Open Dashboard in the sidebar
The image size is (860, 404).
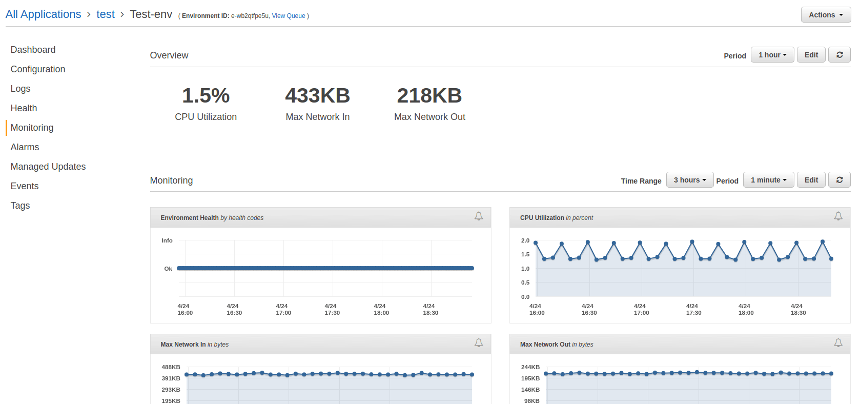33,50
